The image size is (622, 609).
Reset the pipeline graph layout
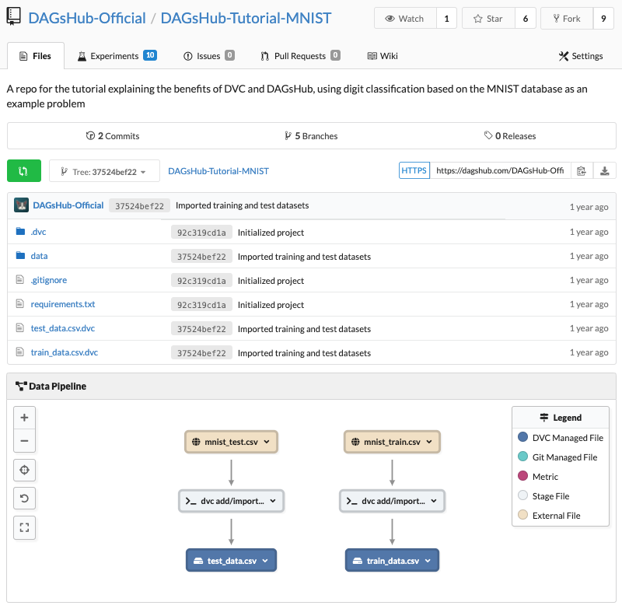coord(24,499)
